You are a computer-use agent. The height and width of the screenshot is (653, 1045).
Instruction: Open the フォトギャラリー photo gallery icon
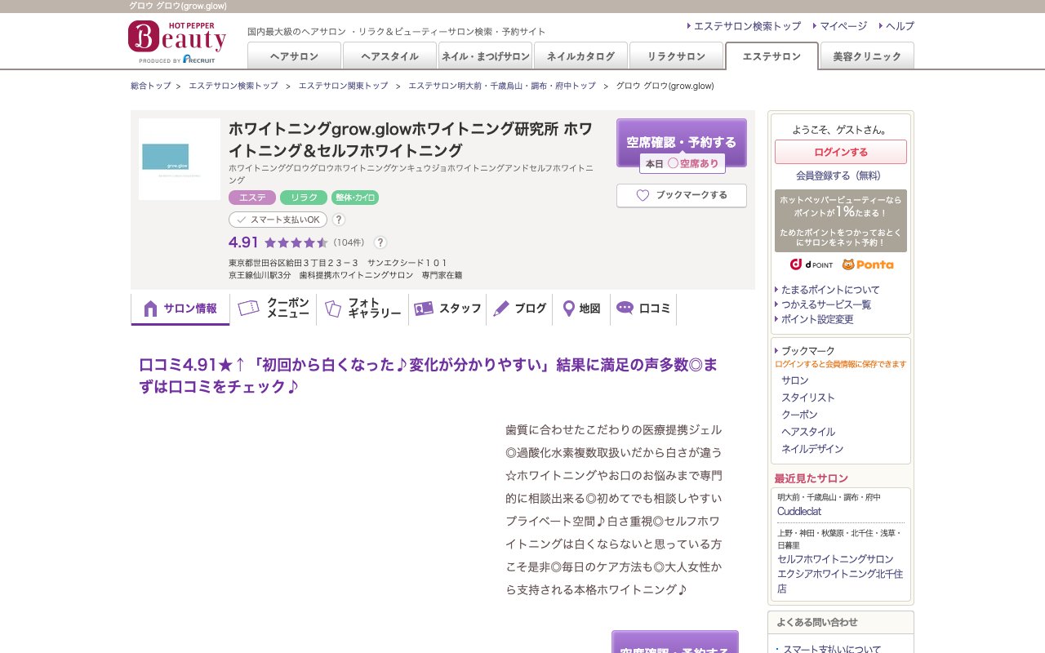point(332,308)
